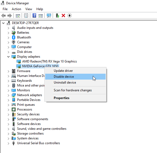Select AMD Radeon(TM) RX Vega 10 Graphics

coord(49,61)
